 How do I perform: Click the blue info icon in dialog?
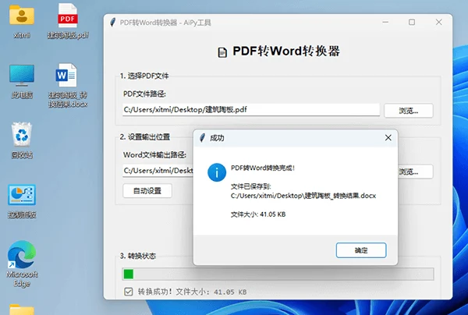coord(213,172)
